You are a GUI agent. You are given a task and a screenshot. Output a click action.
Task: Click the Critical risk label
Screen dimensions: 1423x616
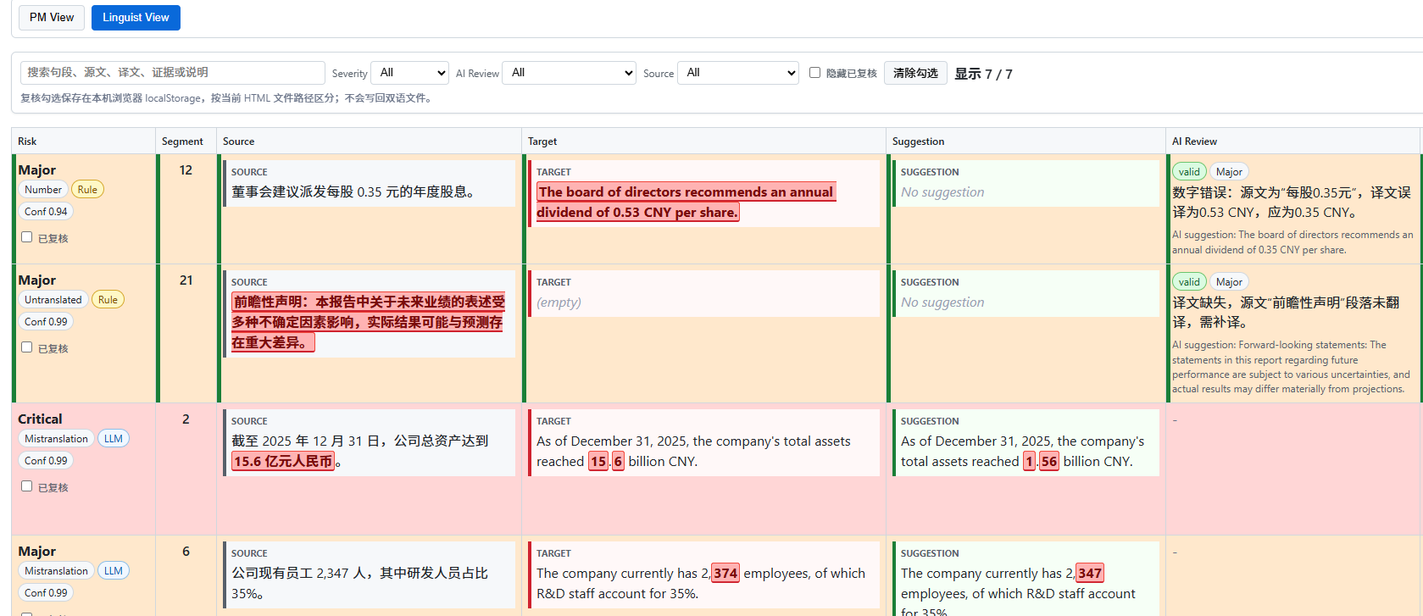tap(40, 419)
